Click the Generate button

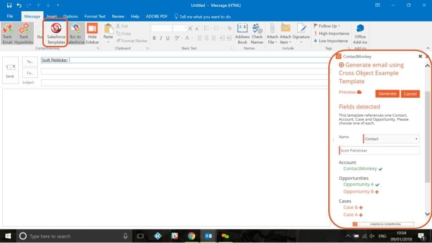[387, 94]
